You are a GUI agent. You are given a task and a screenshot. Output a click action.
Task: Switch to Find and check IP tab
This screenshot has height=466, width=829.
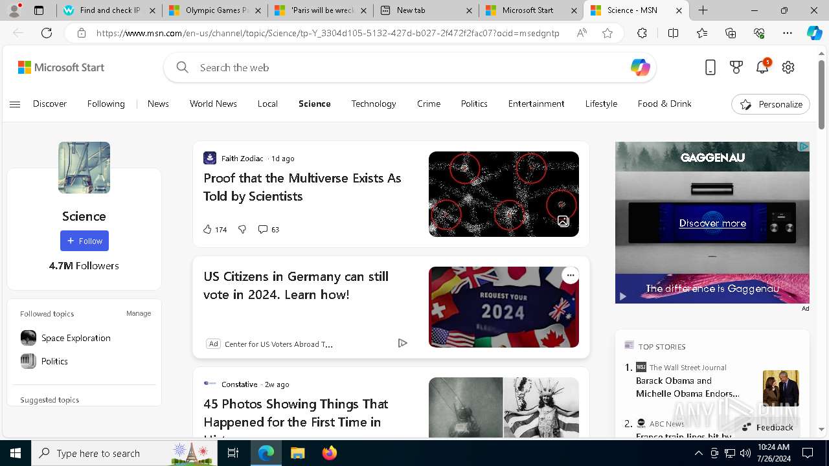(109, 10)
